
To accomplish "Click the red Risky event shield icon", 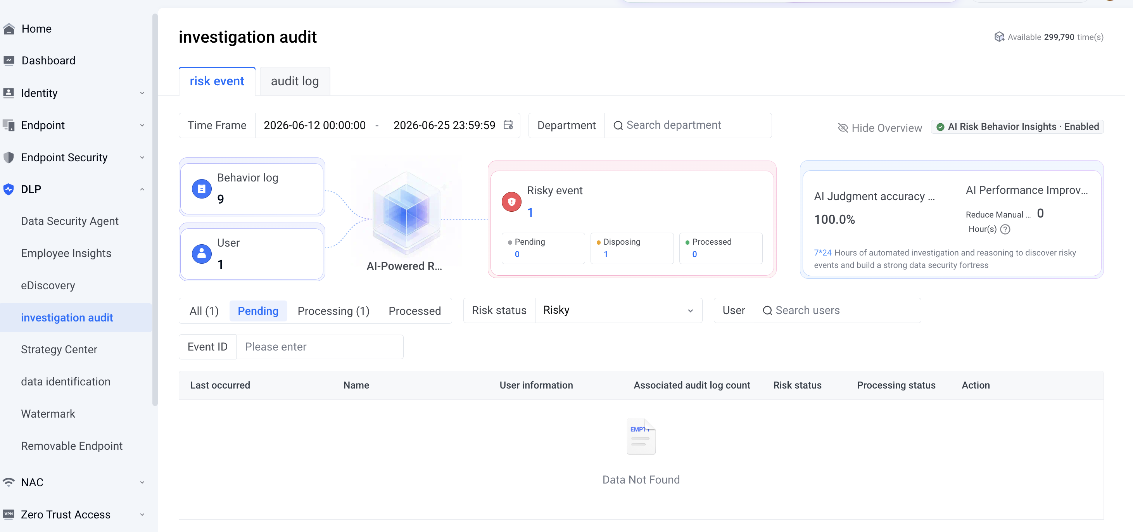I will [511, 202].
